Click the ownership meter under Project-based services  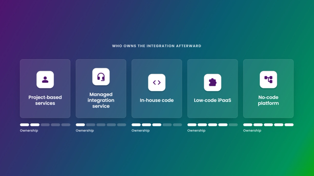coord(45,125)
